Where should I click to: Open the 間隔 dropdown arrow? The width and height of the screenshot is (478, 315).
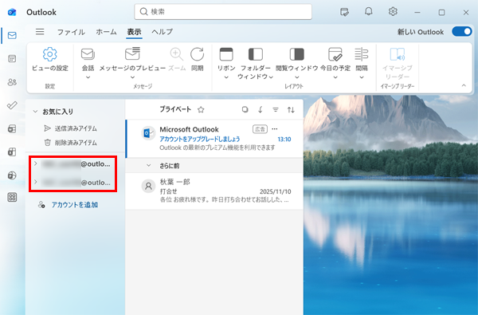pos(362,77)
